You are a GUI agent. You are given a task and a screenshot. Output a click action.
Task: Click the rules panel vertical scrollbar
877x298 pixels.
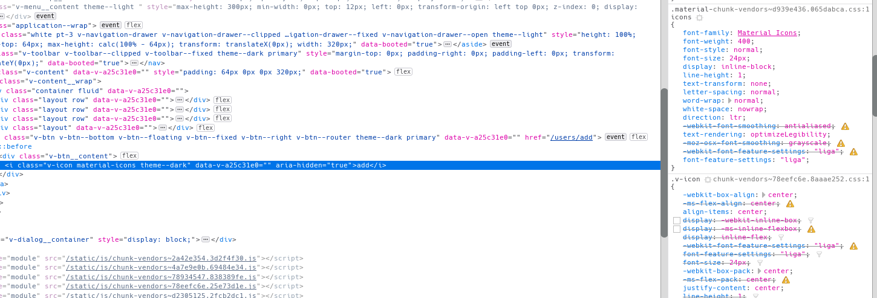[875, 86]
